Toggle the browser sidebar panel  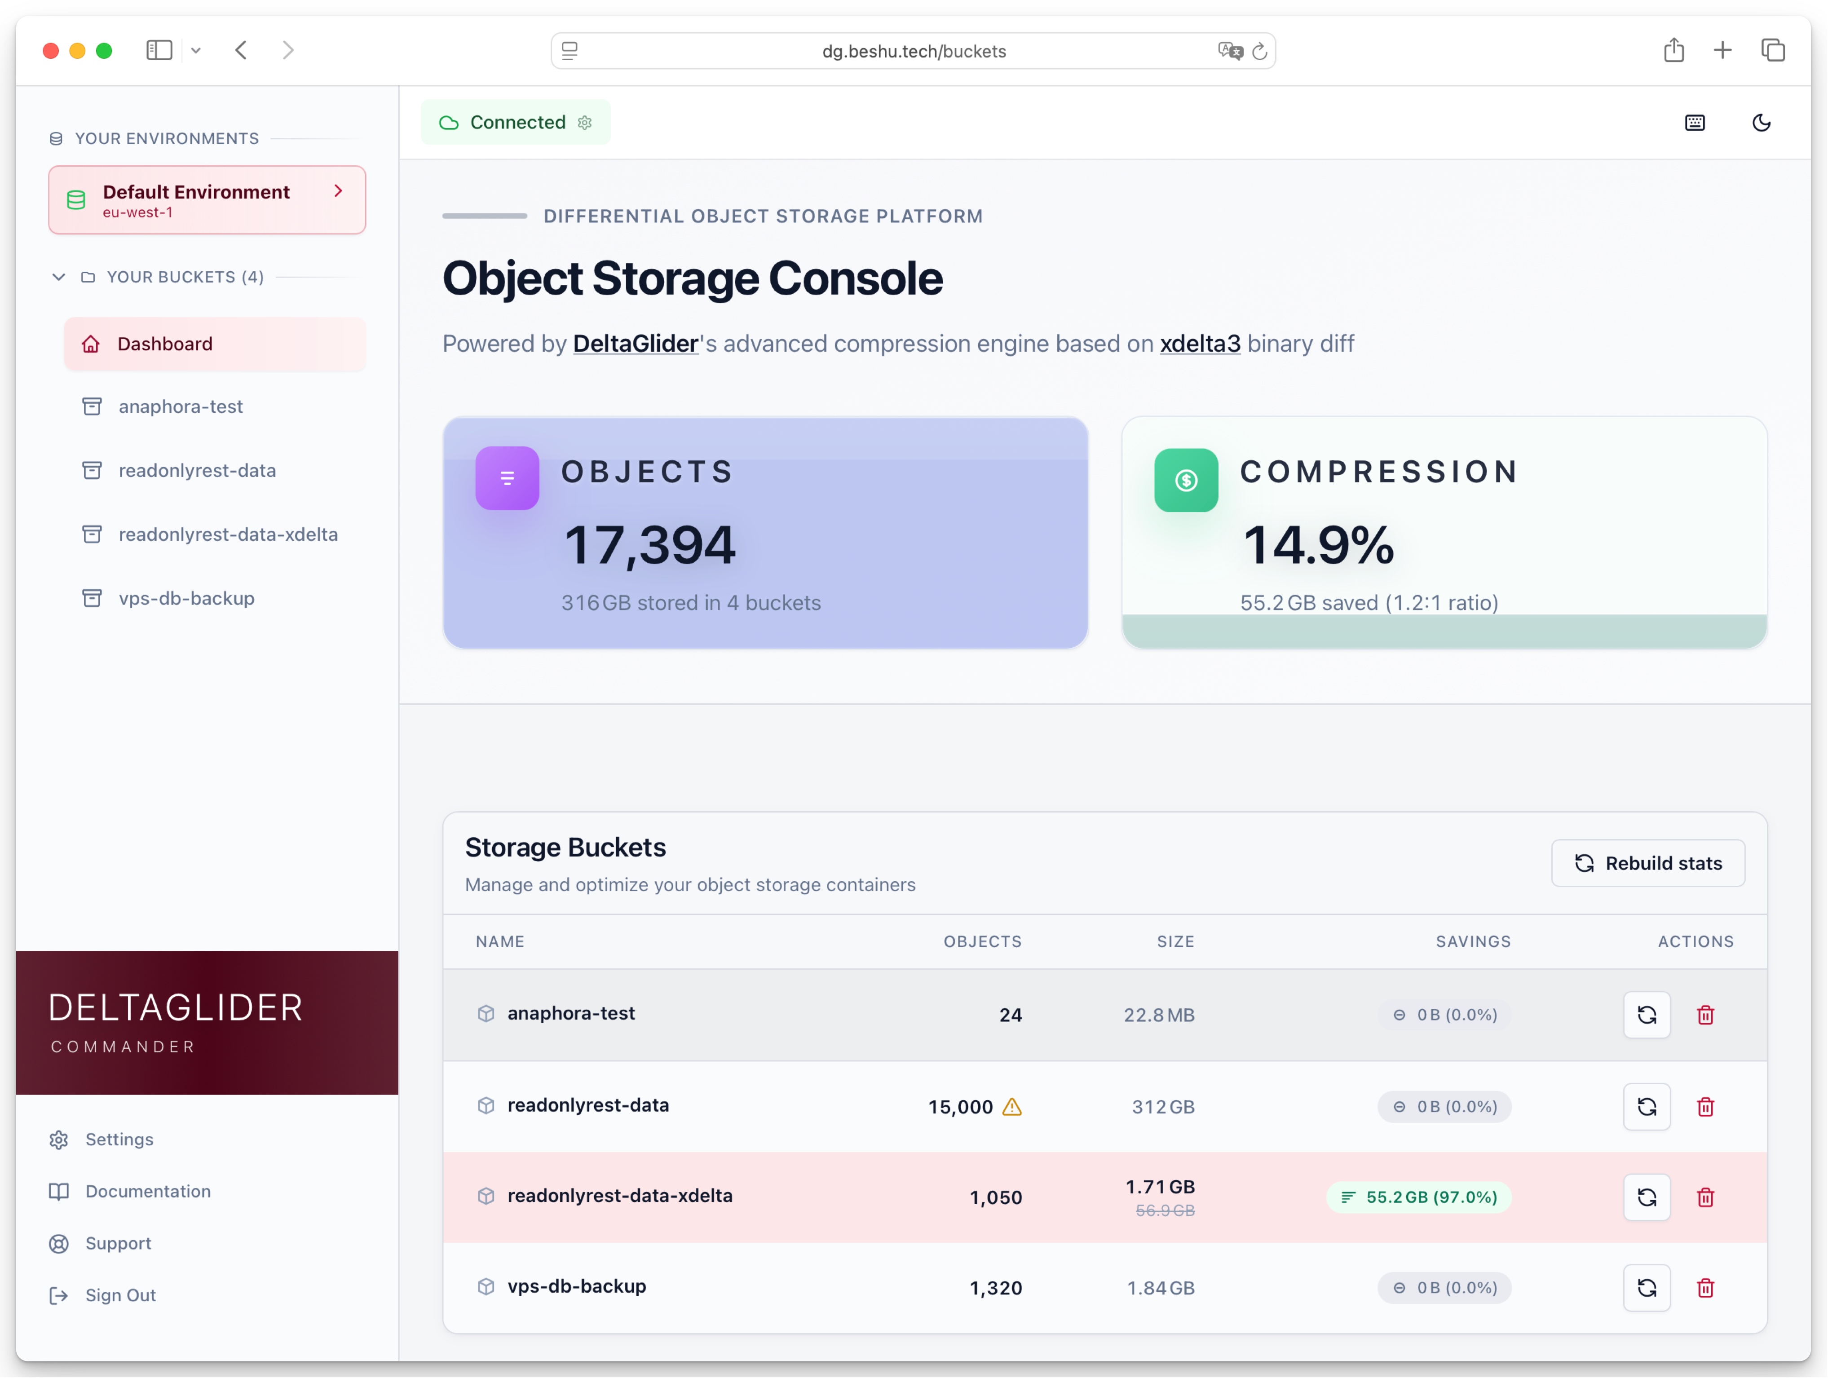pos(159,50)
